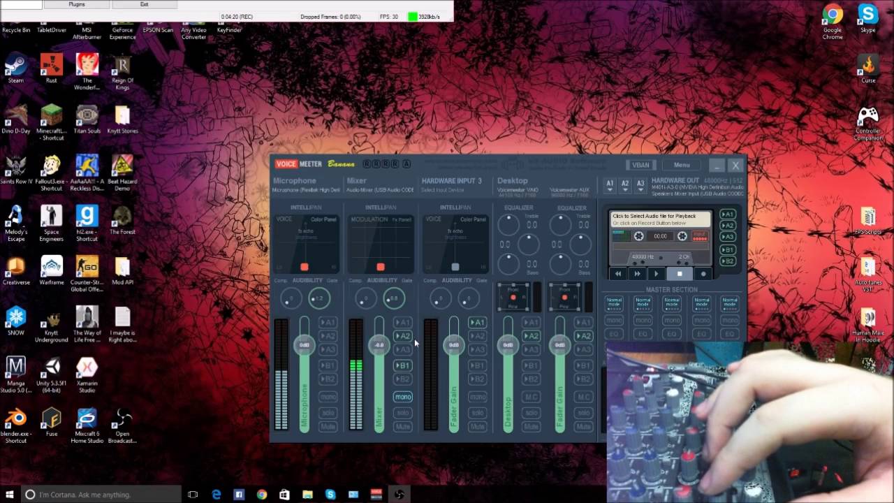Select the Skype desktop icon

[x=868, y=19]
